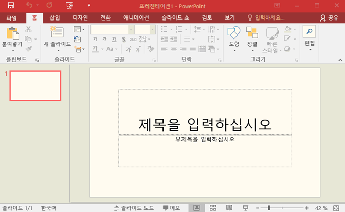345x212 pixels.
Task: Open the 클립보드 dialog launcher
Action: tap(37, 60)
